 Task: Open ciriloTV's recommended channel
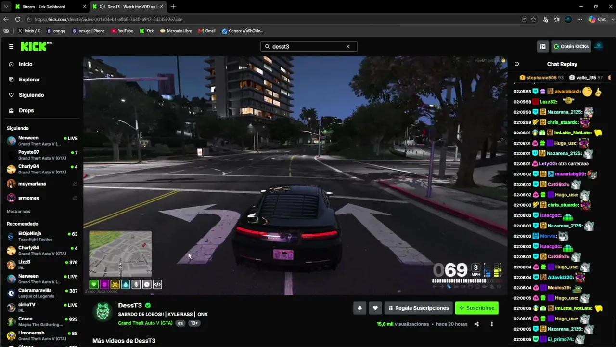[x=42, y=307]
